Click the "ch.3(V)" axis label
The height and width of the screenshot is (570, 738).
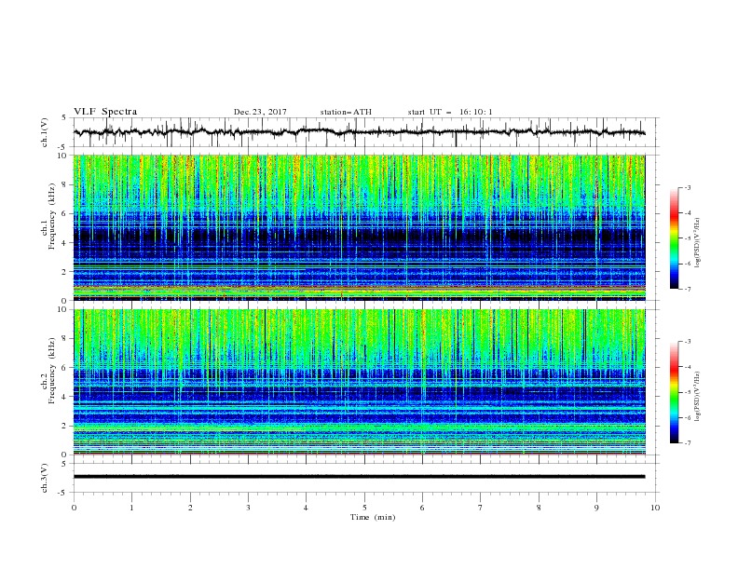point(45,478)
